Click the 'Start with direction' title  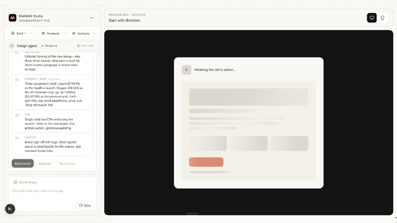pyautogui.click(x=124, y=20)
